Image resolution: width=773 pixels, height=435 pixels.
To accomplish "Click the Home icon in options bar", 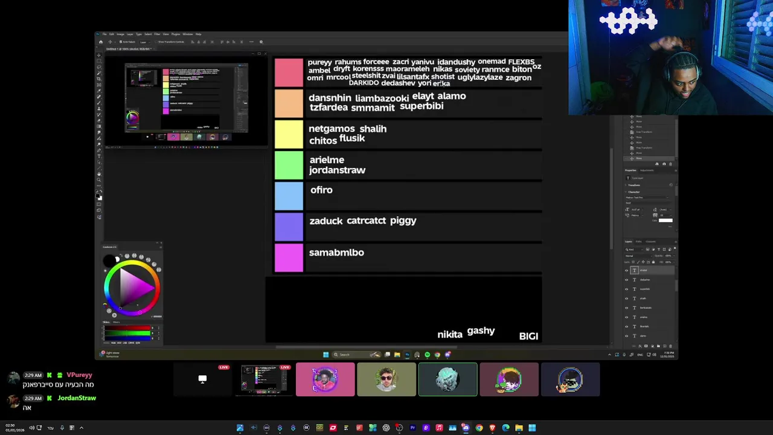I will (101, 42).
